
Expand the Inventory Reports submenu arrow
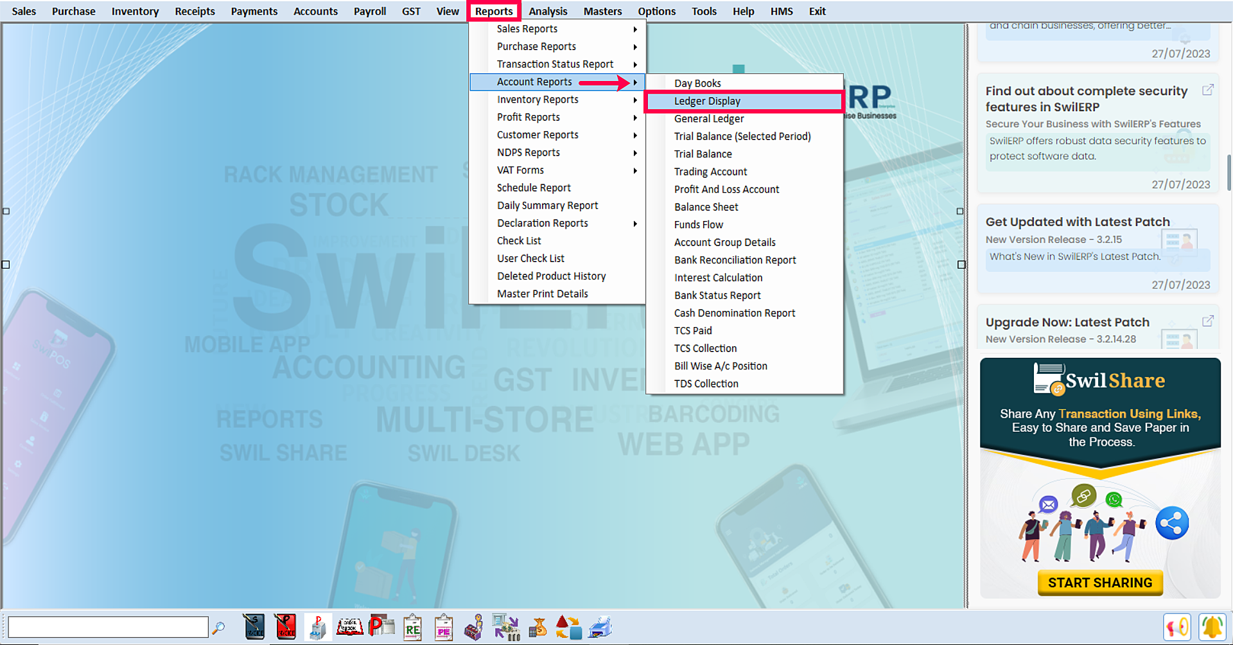pos(635,100)
